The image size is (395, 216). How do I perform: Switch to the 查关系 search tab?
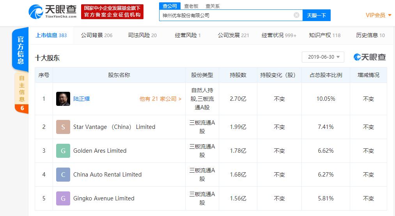(213, 6)
